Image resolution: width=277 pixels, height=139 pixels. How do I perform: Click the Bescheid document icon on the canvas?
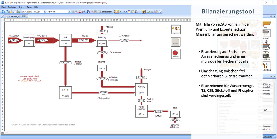coord(176,42)
